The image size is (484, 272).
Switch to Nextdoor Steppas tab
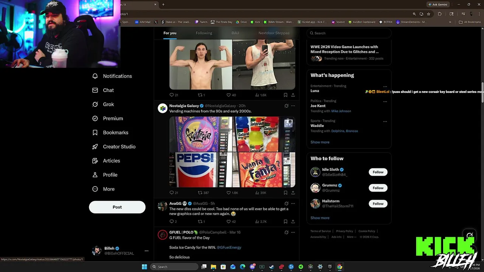[x=274, y=33]
